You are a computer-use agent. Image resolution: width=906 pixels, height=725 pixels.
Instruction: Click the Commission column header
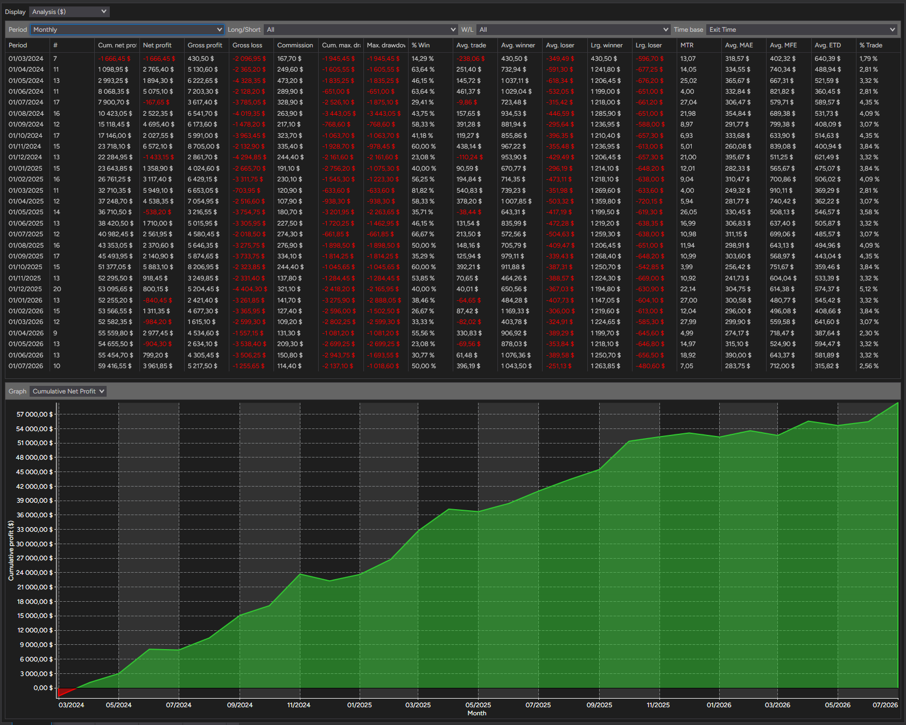pos(296,45)
